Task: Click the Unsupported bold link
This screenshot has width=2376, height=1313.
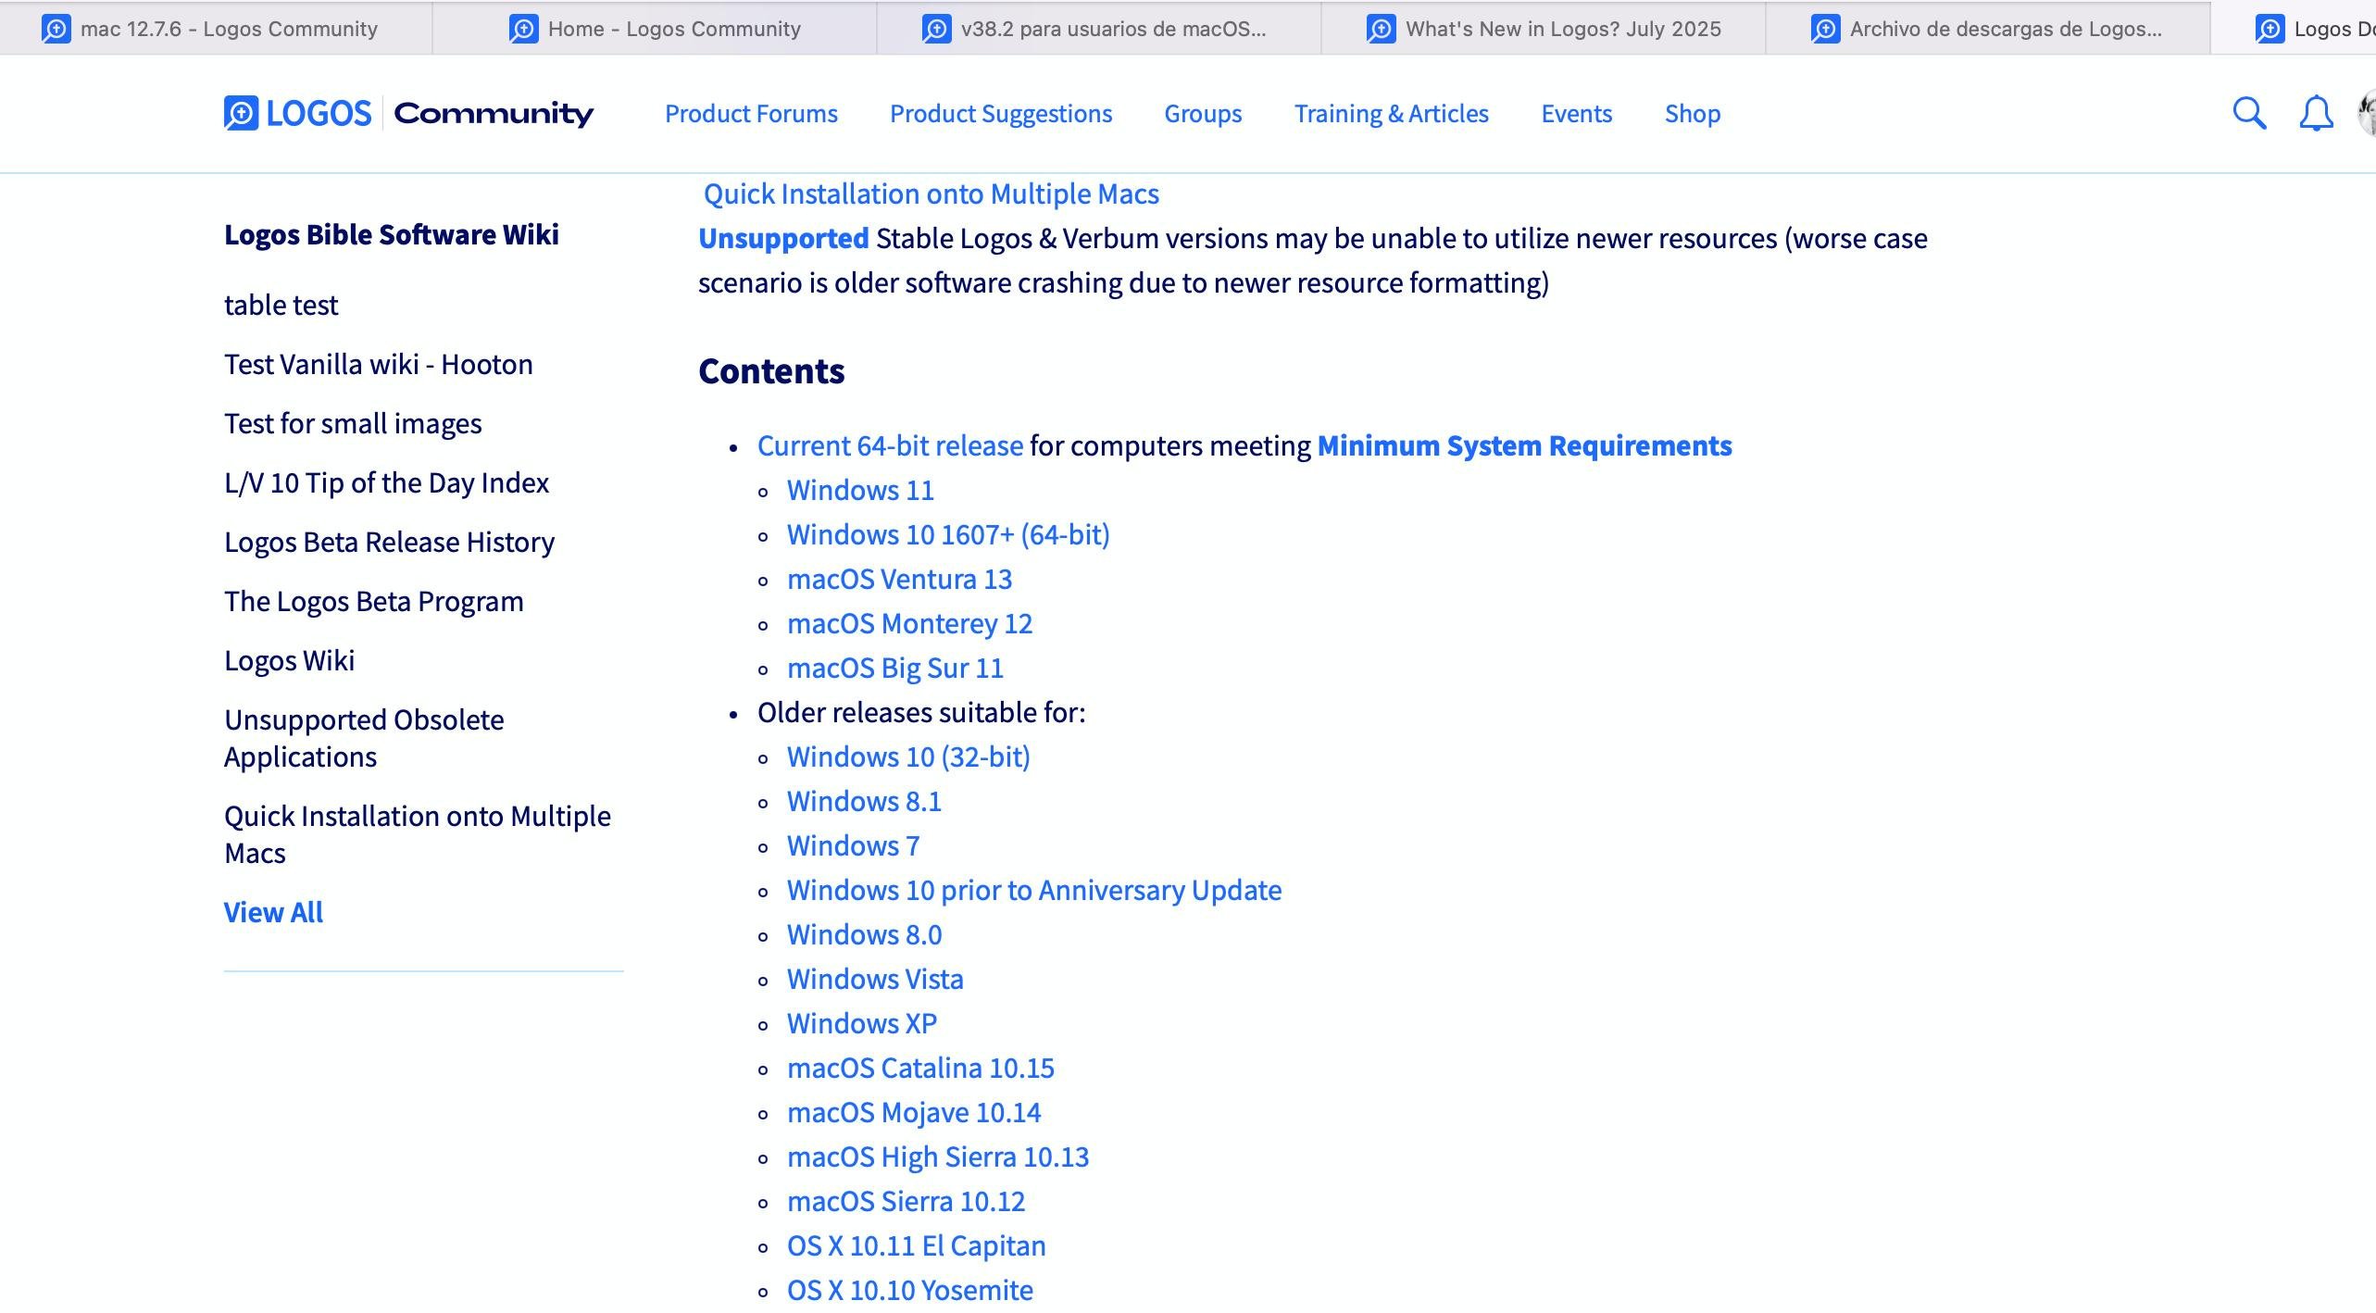Action: pyautogui.click(x=783, y=238)
